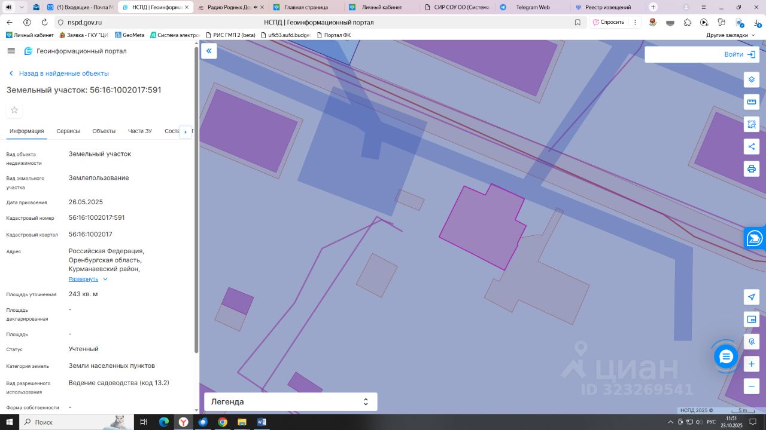Open the blue feedback widget on right edge
The height and width of the screenshot is (430, 766).
coord(755,238)
